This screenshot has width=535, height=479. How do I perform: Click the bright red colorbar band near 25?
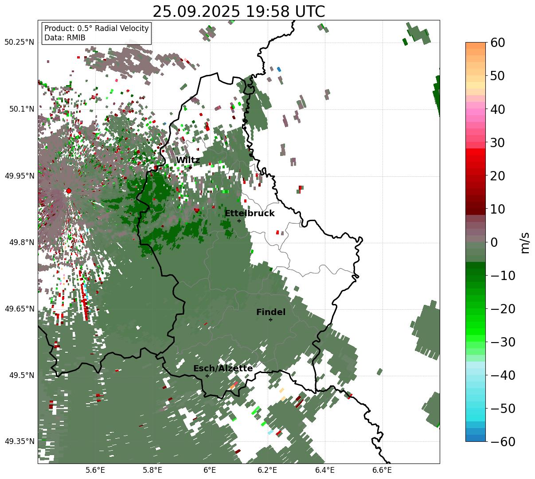point(476,159)
